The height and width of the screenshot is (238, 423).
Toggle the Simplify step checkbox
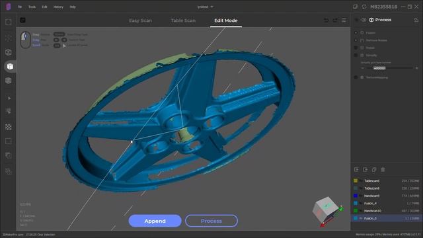click(x=356, y=56)
